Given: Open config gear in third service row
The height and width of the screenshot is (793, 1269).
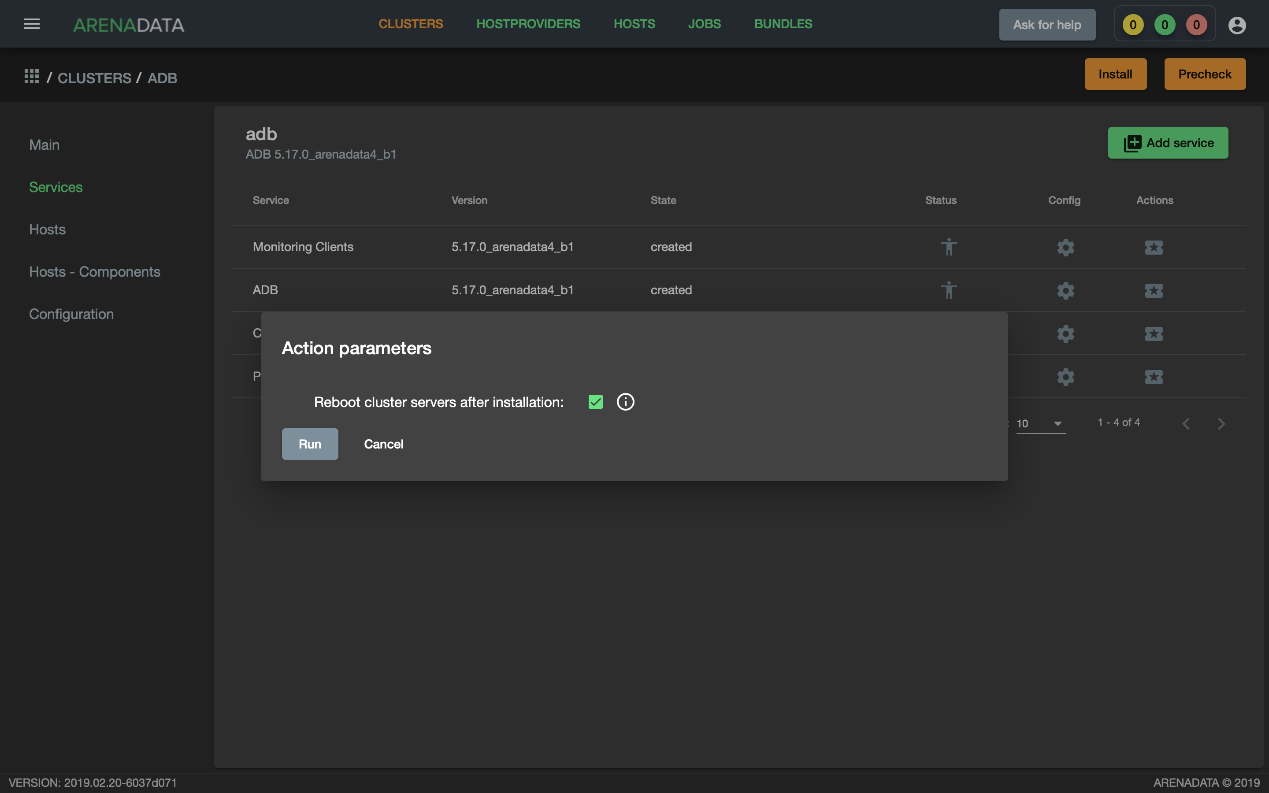Looking at the screenshot, I should (x=1065, y=334).
